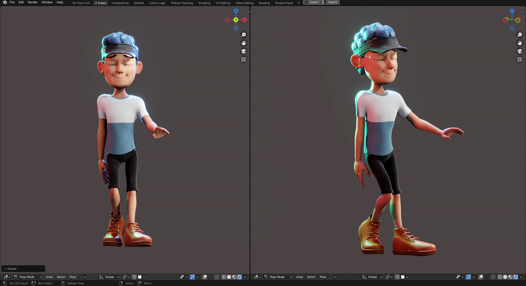Switch to Scripting workspace tab

[x=204, y=3]
